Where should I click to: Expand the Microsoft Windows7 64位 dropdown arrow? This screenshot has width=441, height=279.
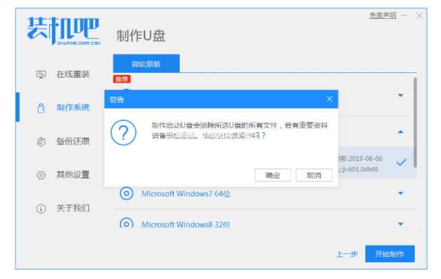(400, 194)
